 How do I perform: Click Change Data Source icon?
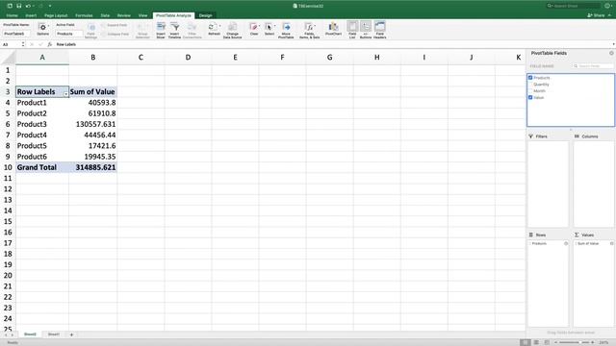[x=232, y=27]
